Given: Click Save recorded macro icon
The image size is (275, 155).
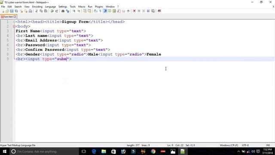Looking at the screenshot, I should pos(153,11).
